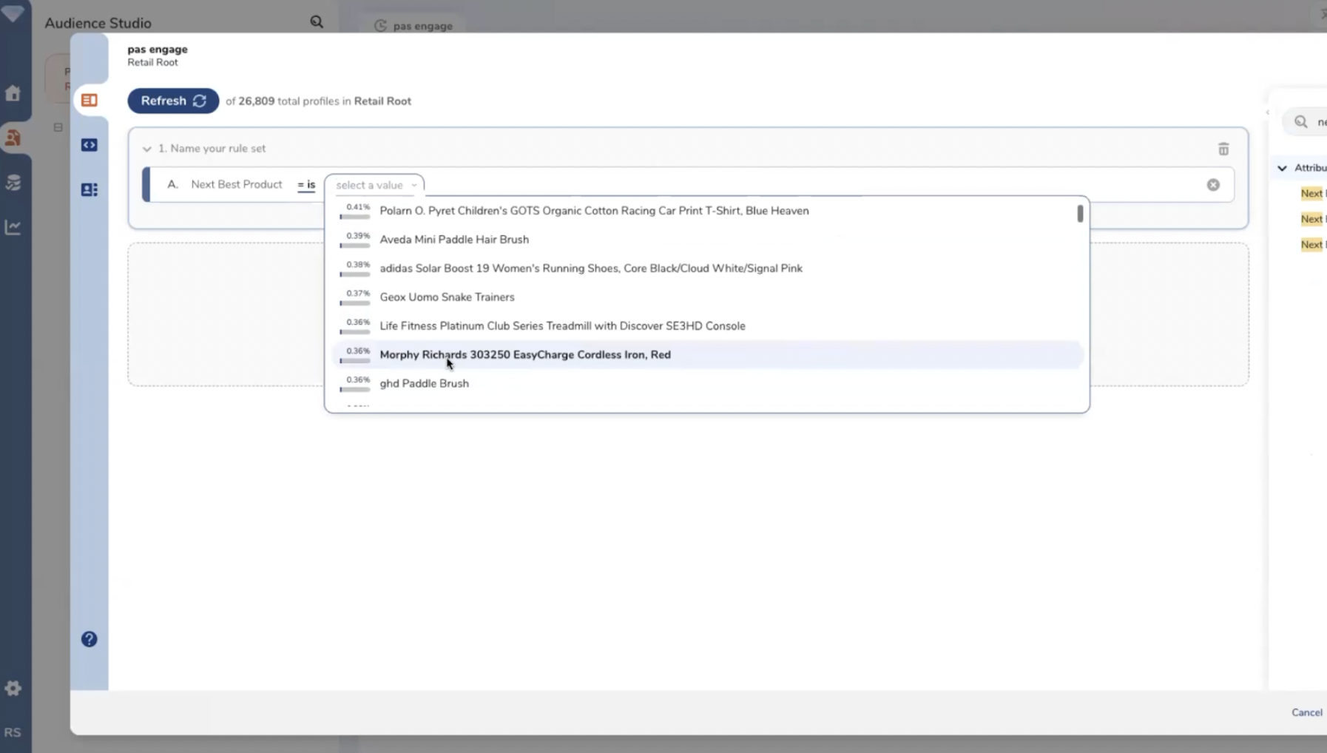Screen dimensions: 1327x753
Task: Click the RS user initials
Action: point(13,732)
